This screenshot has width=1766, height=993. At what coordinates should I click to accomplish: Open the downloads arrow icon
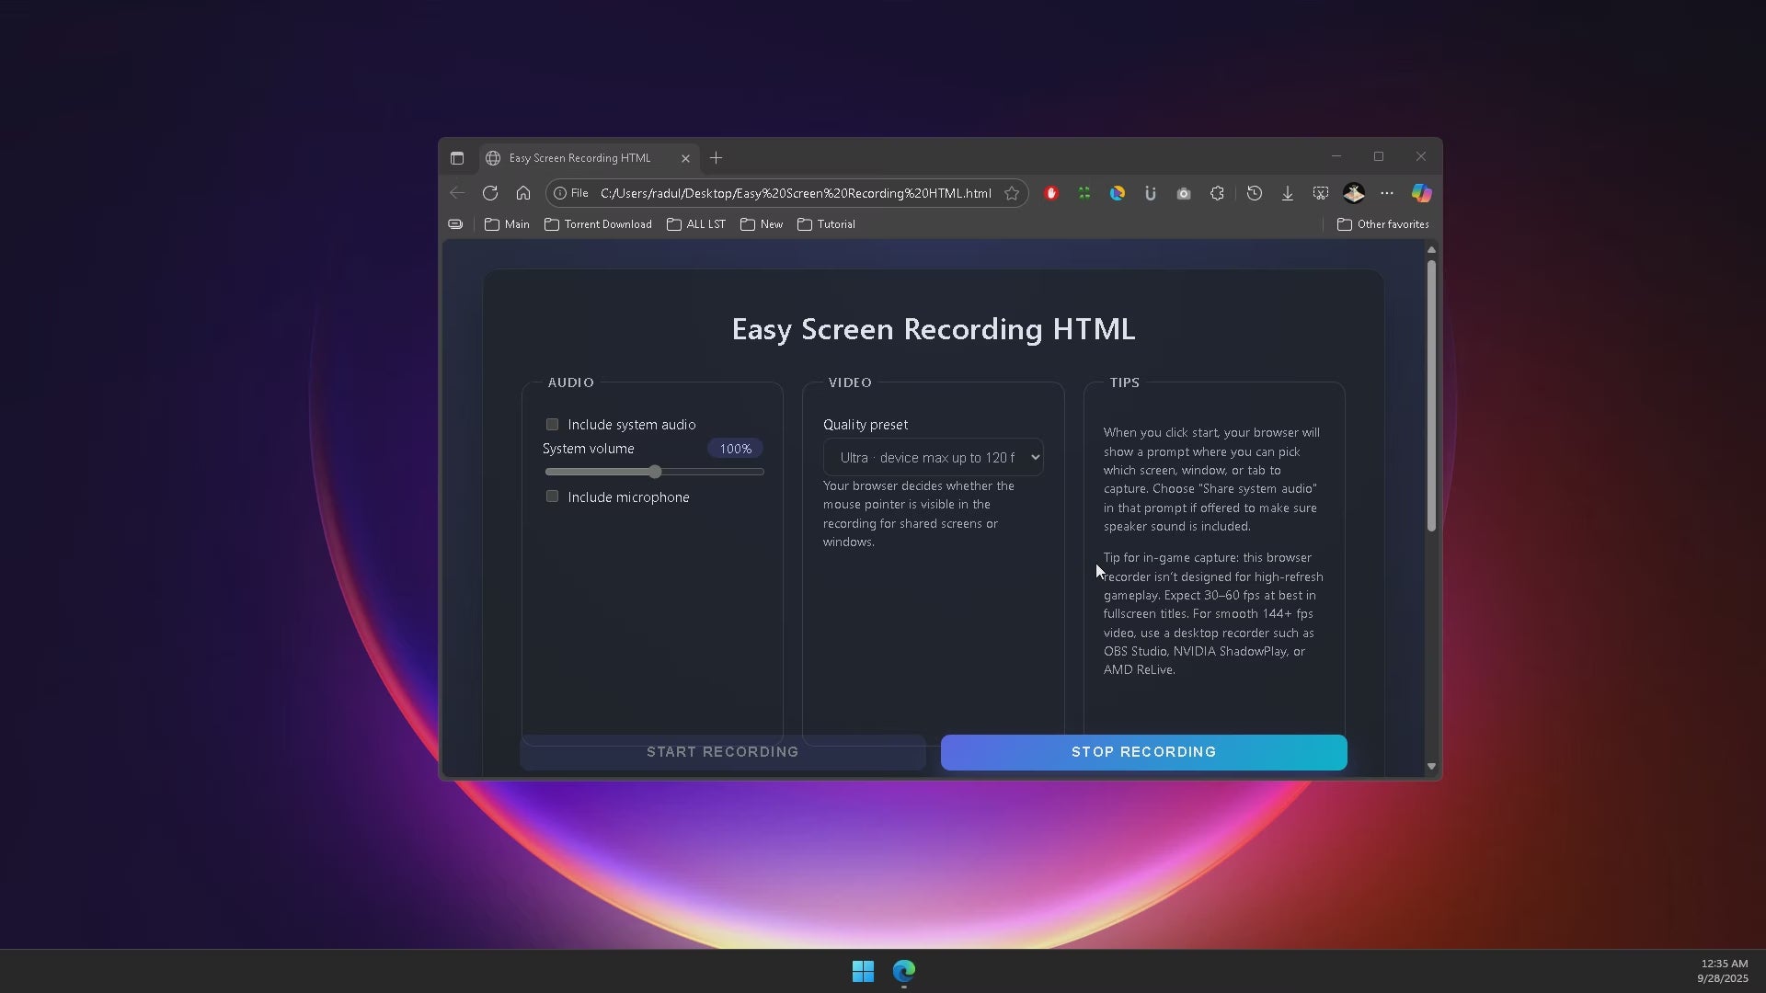tap(1288, 193)
